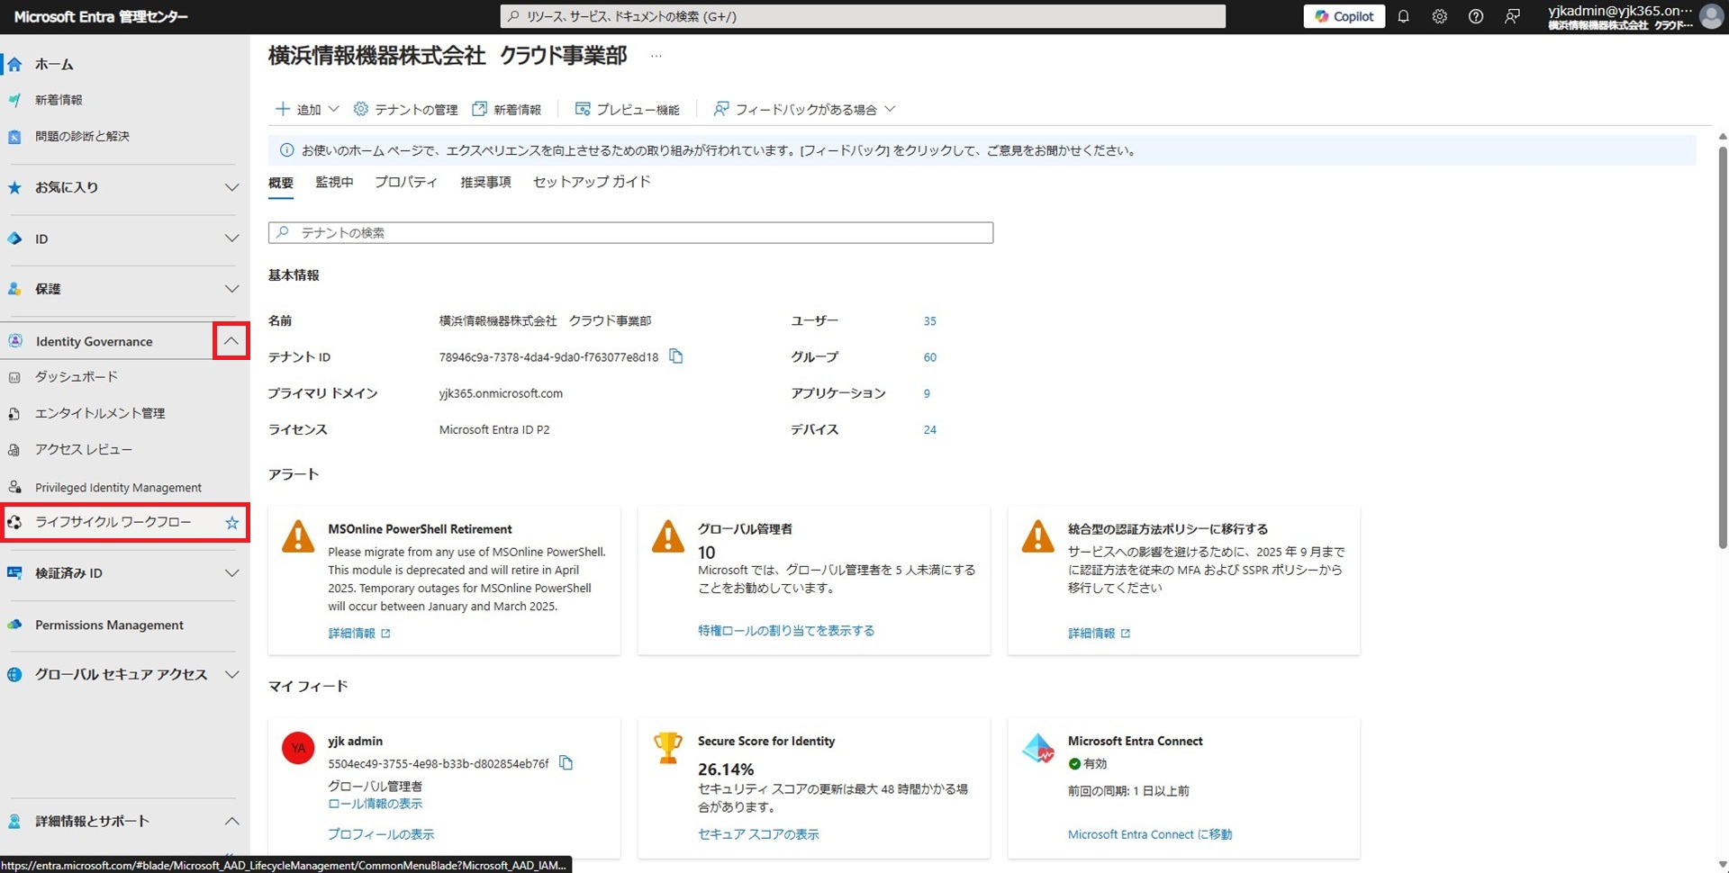Open 詳細情報 link in 統合型の認証方法ポリシー alert
The width and height of the screenshot is (1729, 873).
[x=1099, y=634]
